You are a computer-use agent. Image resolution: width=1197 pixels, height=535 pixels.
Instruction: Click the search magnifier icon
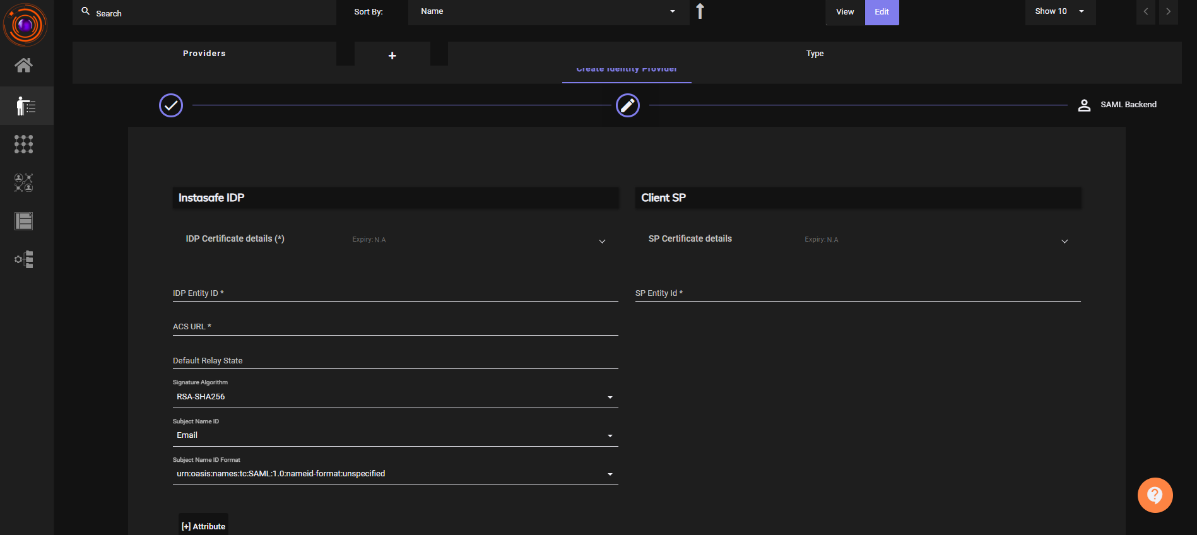(86, 11)
